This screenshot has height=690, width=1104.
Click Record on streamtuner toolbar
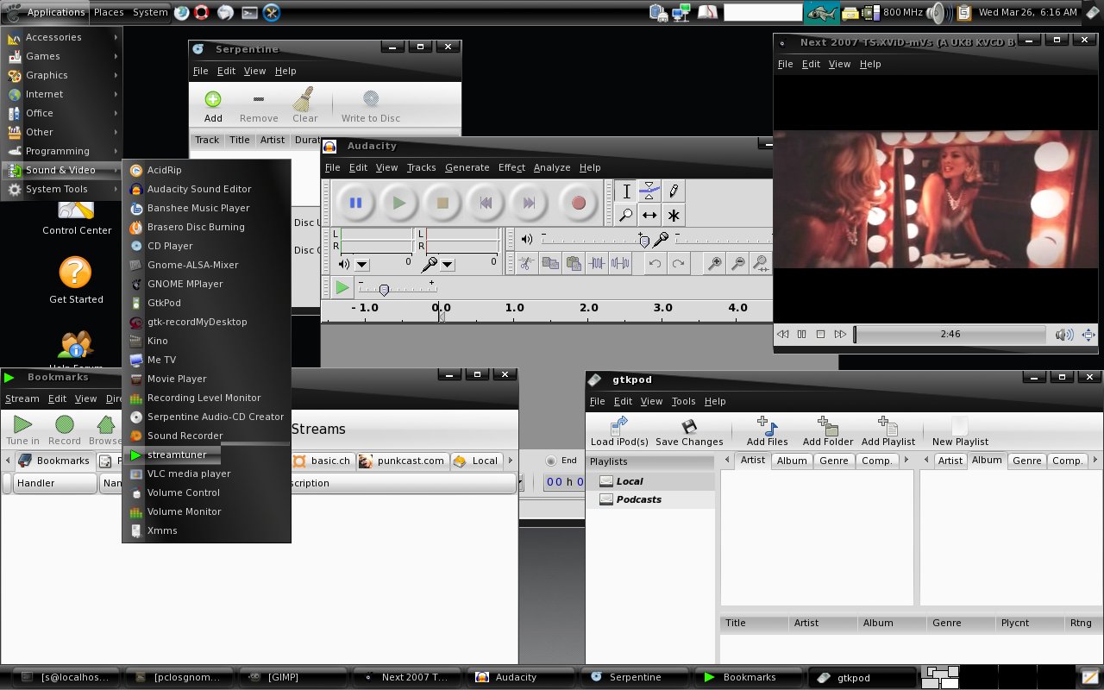[x=64, y=430]
